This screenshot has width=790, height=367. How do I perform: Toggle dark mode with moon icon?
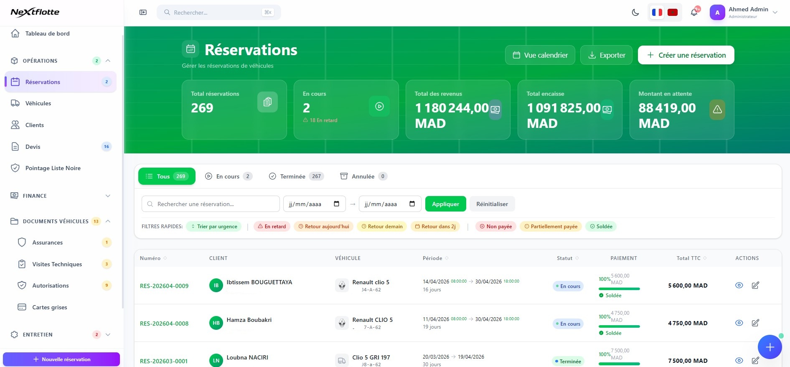coord(635,13)
